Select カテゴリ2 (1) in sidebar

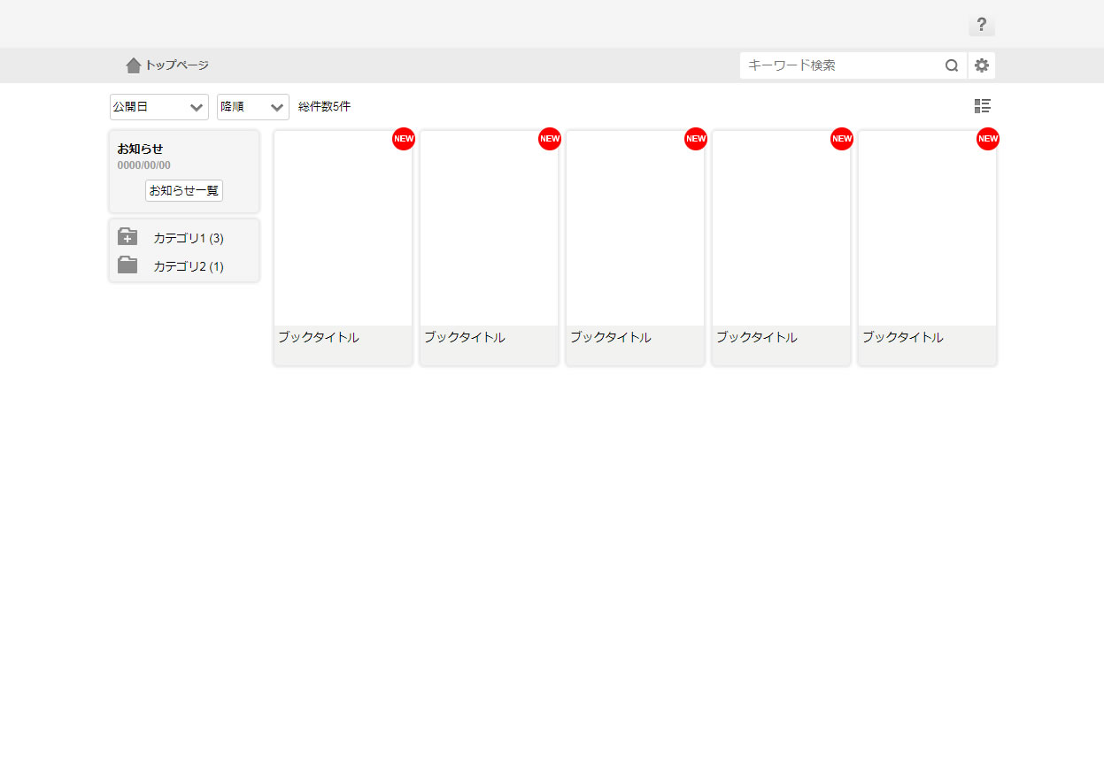(x=189, y=266)
